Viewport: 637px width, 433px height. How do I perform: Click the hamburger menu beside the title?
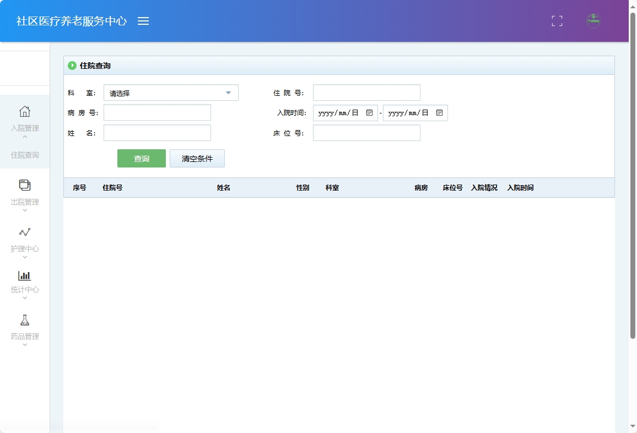tap(143, 21)
